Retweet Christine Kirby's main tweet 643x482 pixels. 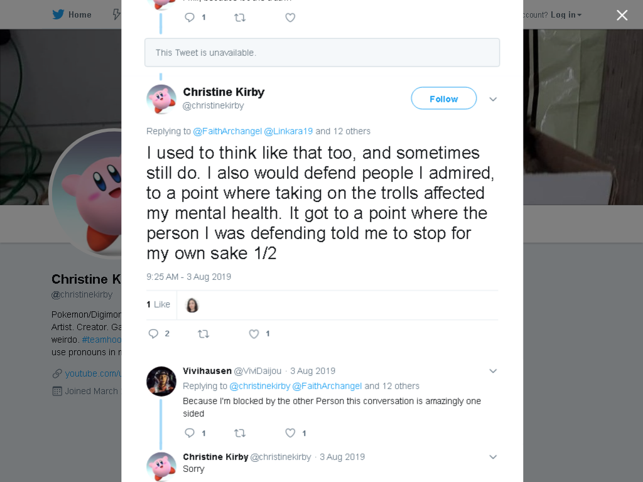(203, 334)
